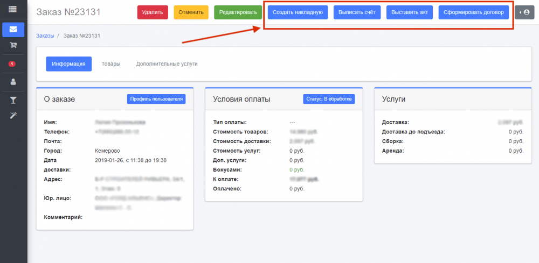Click the Выставить акт button

(410, 12)
